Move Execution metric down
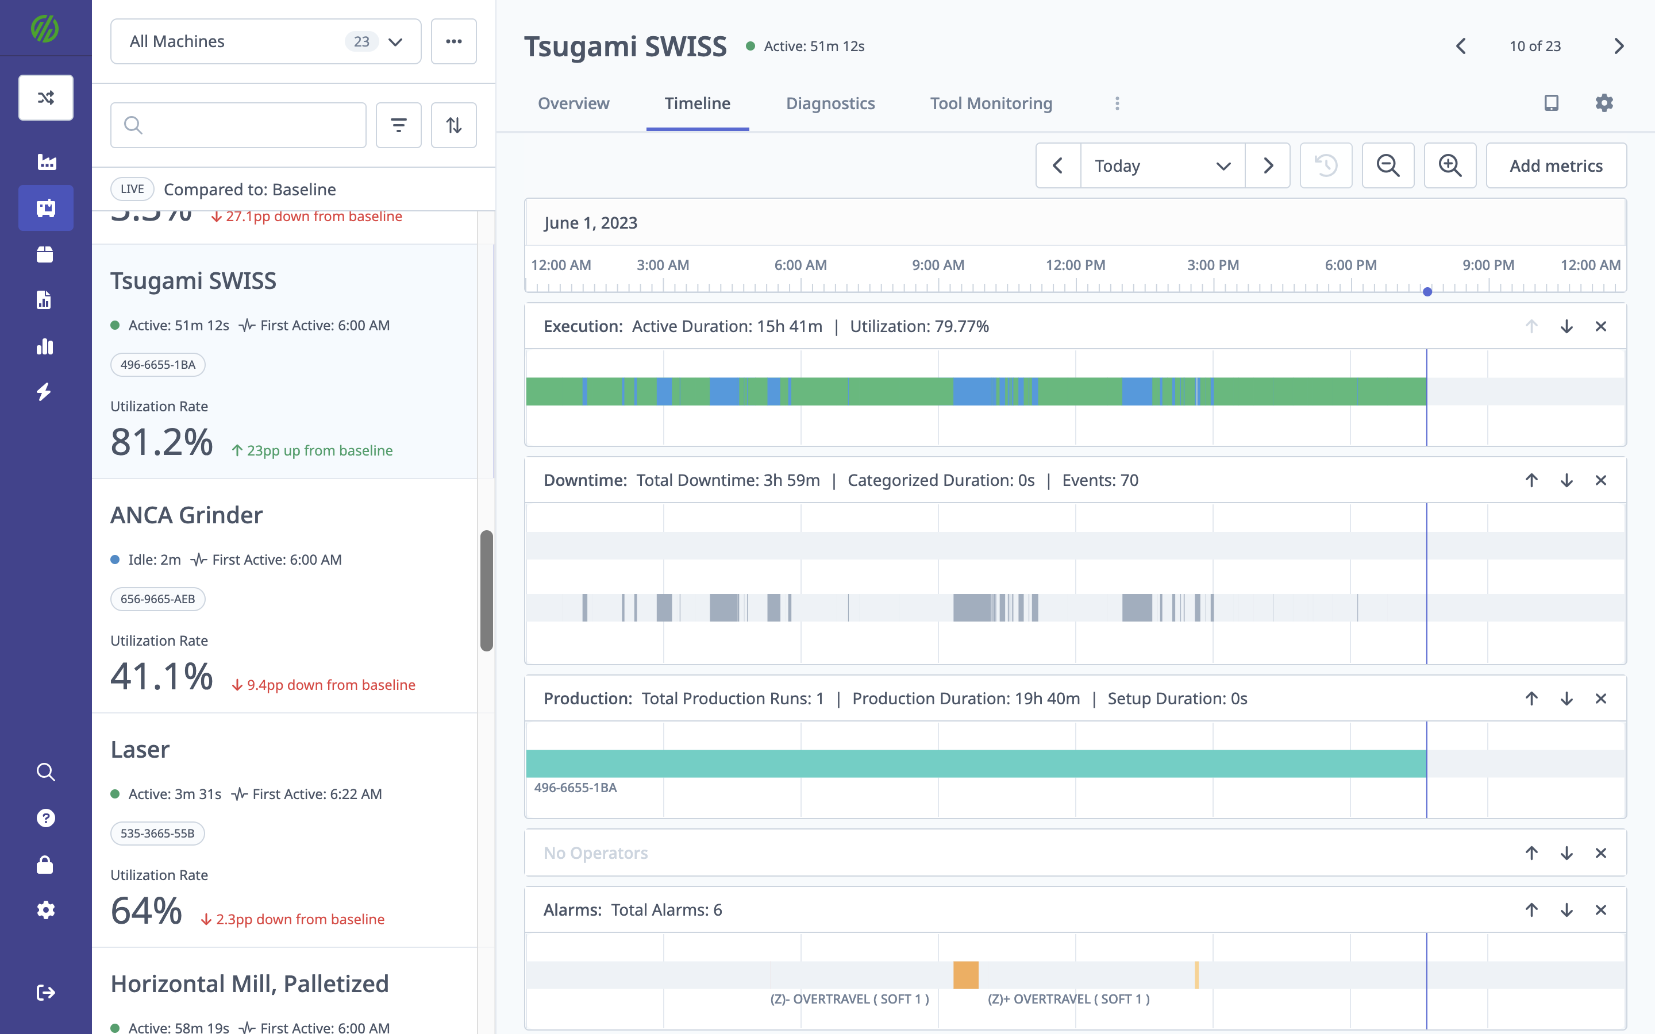 [x=1566, y=326]
